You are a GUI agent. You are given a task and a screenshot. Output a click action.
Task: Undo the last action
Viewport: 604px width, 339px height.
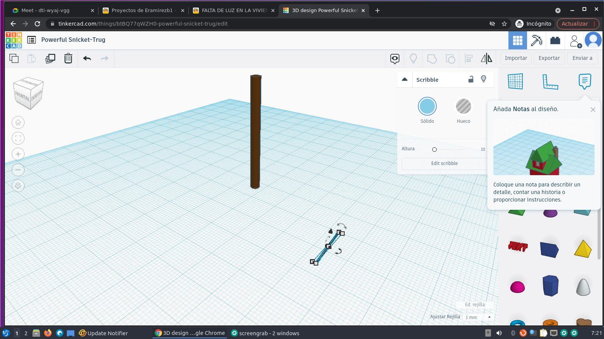point(87,58)
